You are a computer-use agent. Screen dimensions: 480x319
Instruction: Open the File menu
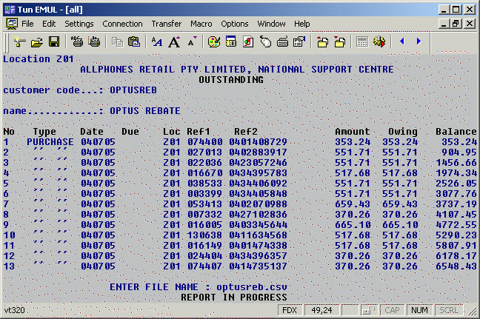click(27, 24)
